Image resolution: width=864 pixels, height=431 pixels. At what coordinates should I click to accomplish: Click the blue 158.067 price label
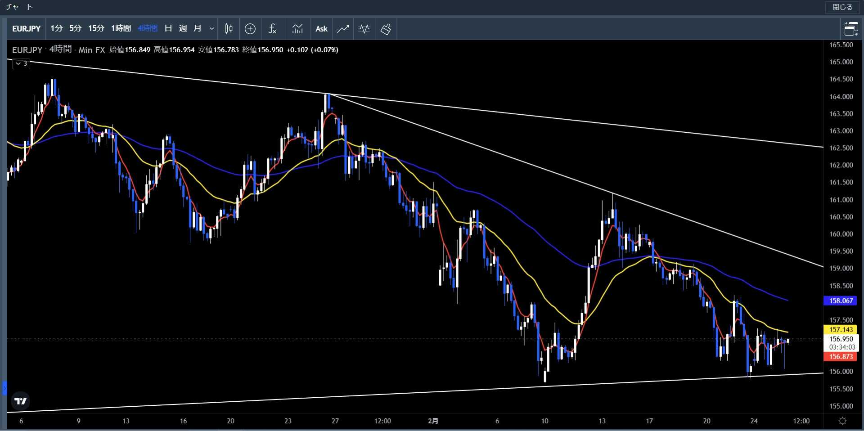pyautogui.click(x=841, y=301)
